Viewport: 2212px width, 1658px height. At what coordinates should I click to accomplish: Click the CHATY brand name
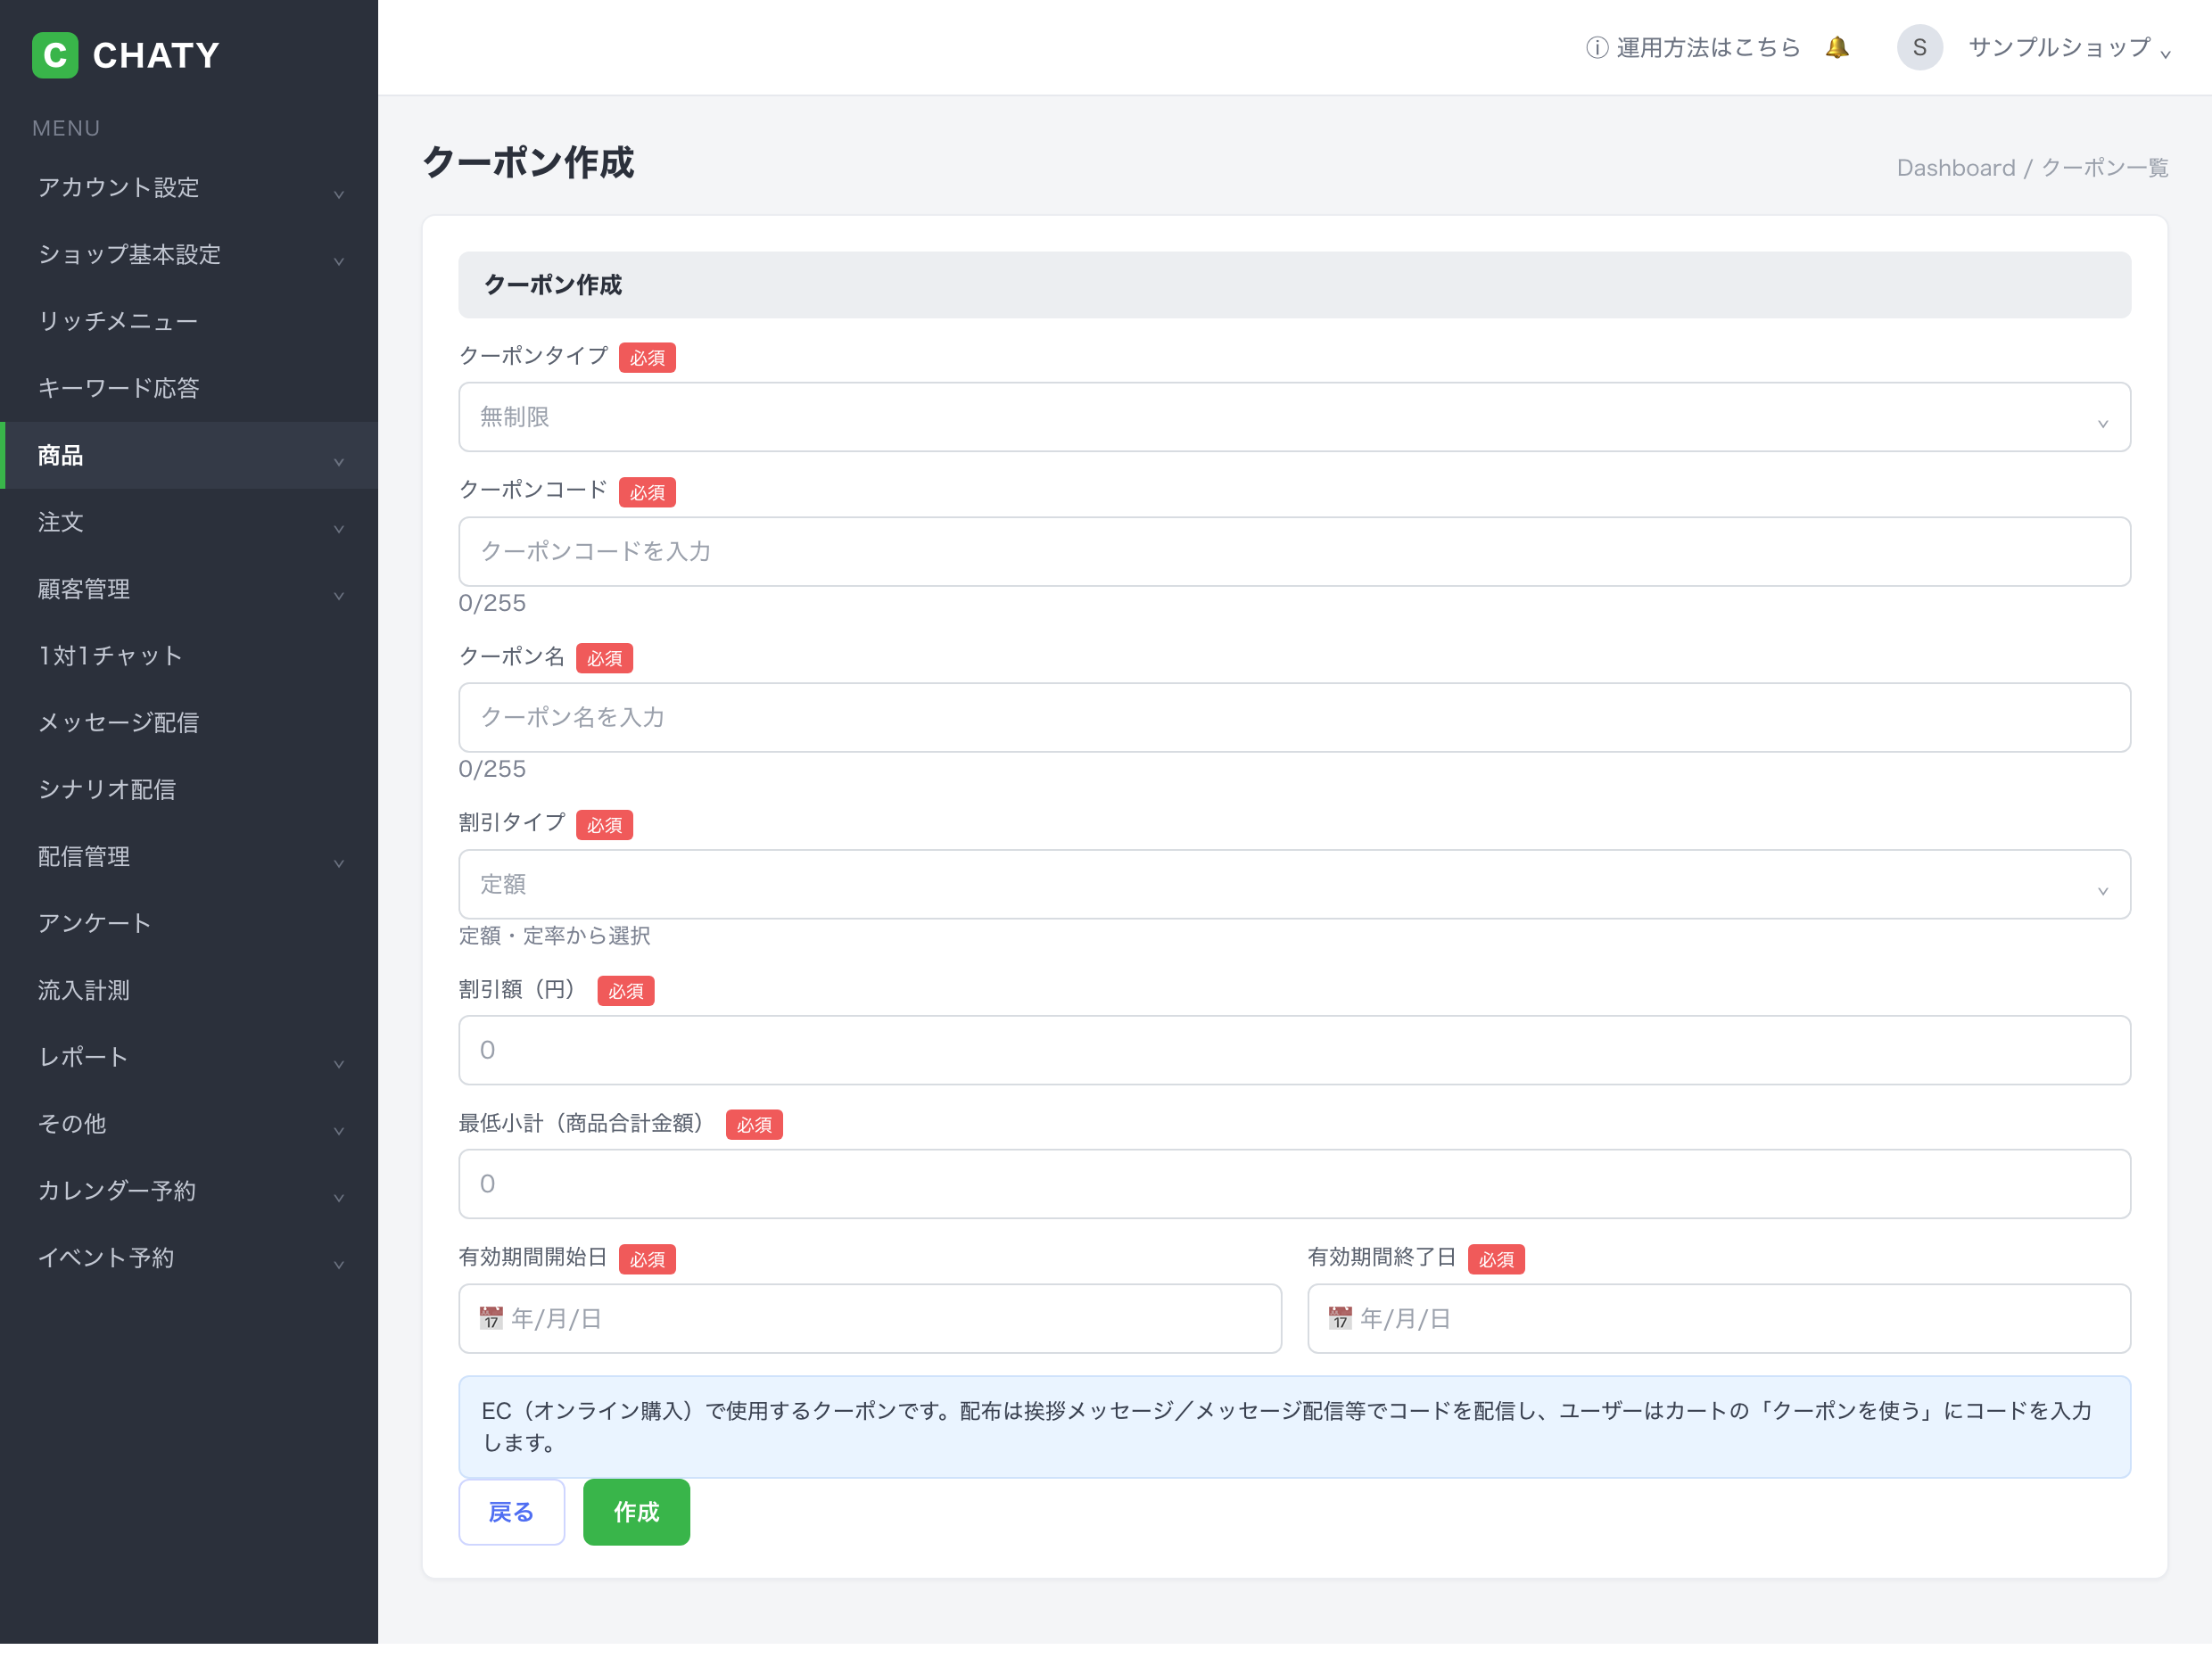tap(156, 55)
